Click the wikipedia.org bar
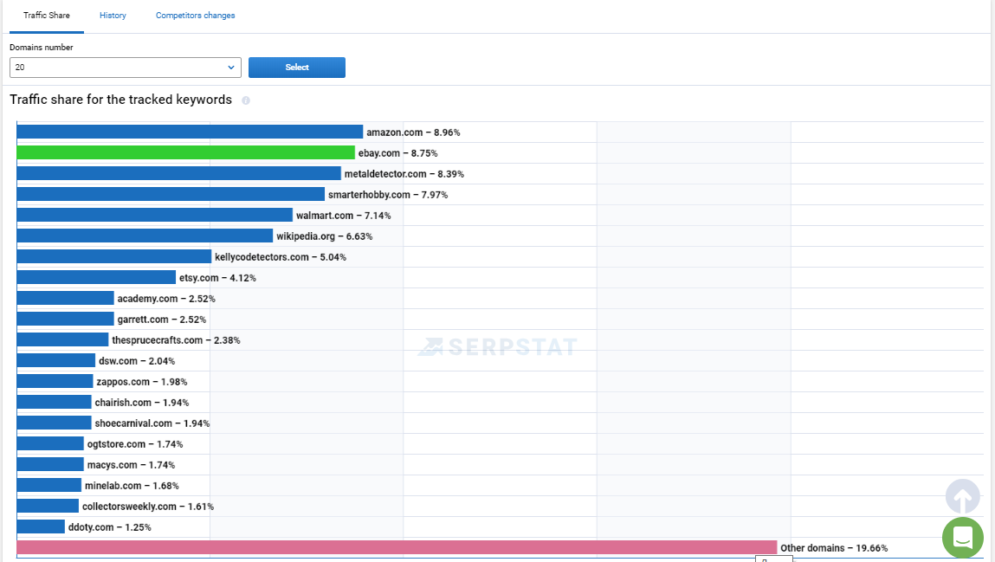The height and width of the screenshot is (562, 995). [145, 236]
